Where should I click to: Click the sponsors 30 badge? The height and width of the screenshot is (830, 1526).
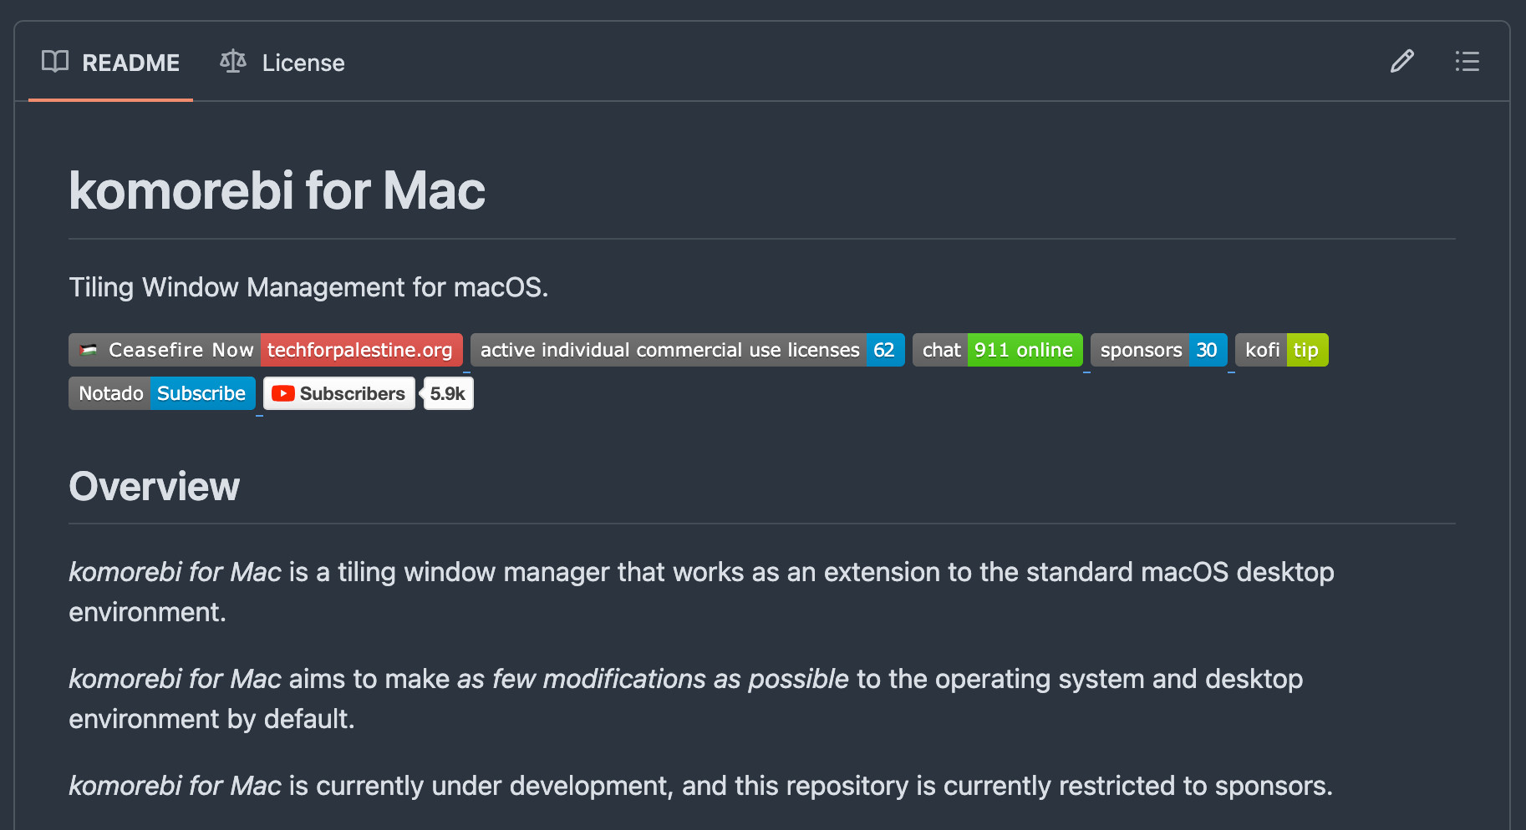point(1158,350)
